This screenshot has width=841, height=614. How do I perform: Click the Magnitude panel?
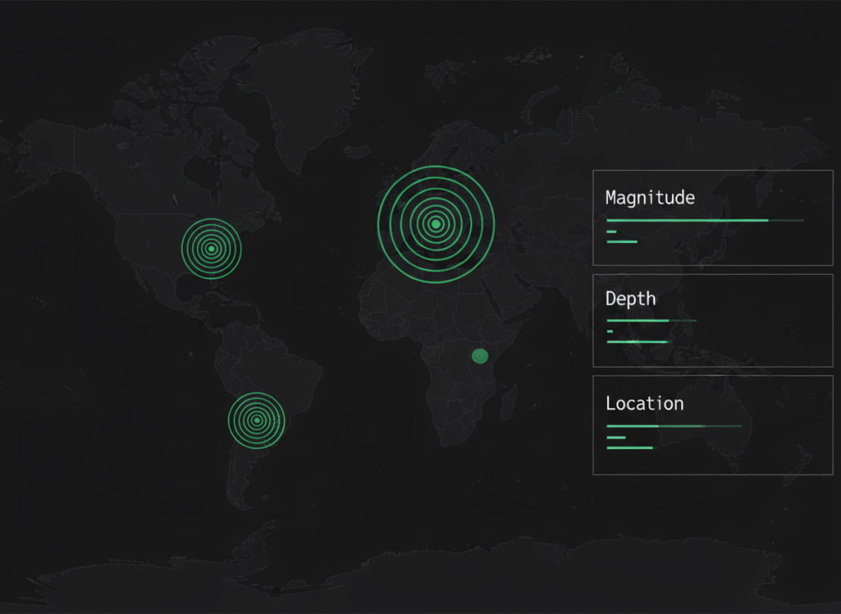point(712,219)
